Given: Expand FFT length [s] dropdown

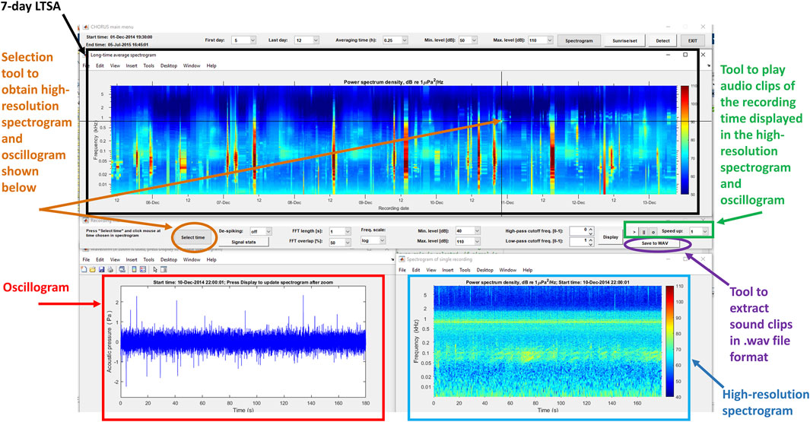Looking at the screenshot, I should click(x=340, y=231).
